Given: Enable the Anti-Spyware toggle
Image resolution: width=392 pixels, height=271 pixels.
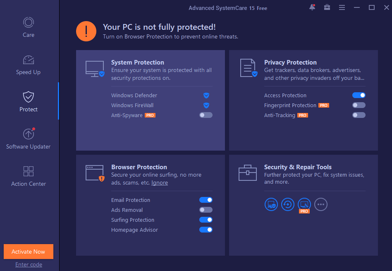Looking at the screenshot, I should click(206, 115).
